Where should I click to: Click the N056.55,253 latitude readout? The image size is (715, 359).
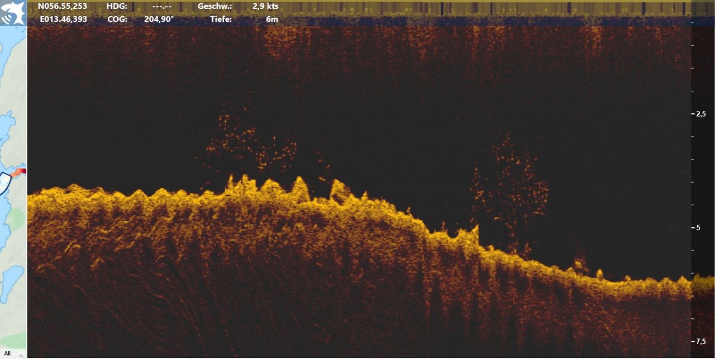(x=63, y=7)
